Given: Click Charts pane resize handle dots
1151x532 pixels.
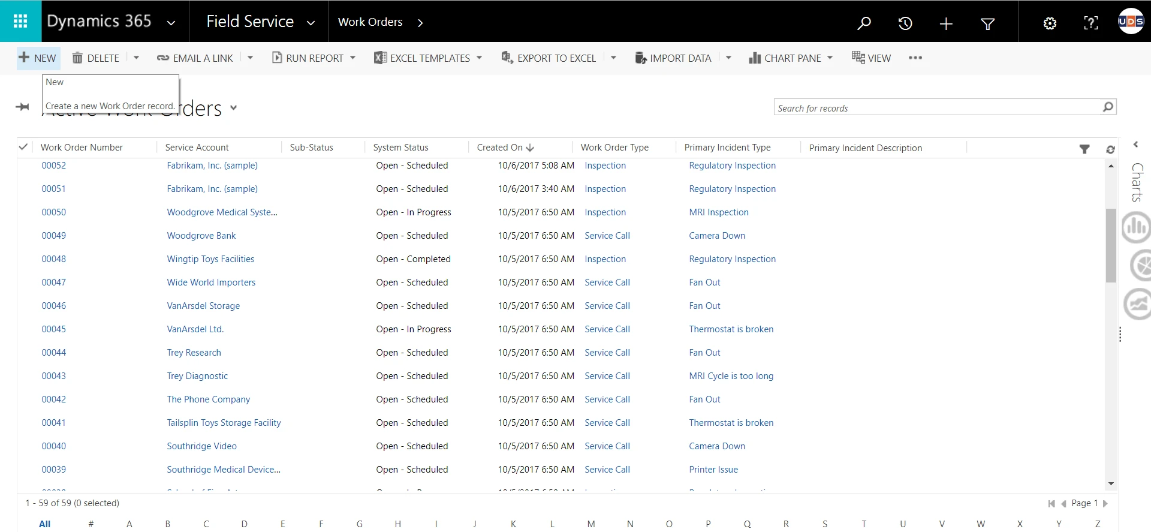Looking at the screenshot, I should tap(1120, 335).
